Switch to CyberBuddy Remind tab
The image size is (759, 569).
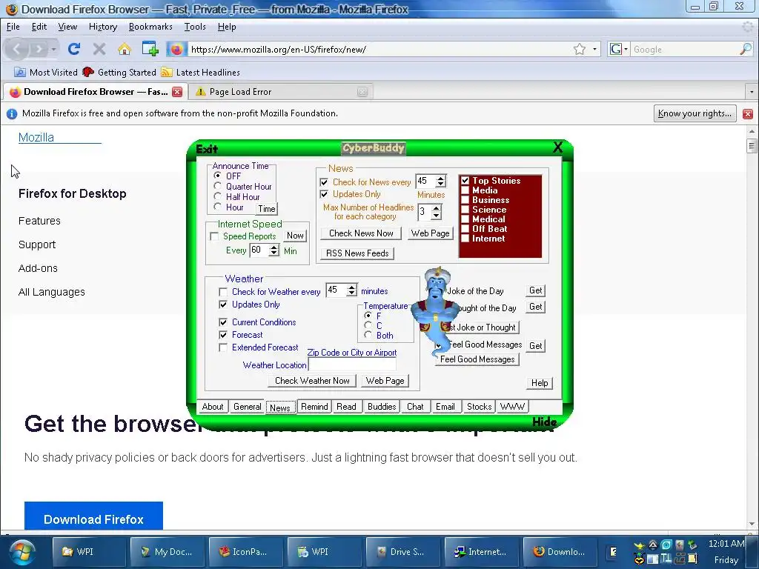[x=314, y=407]
